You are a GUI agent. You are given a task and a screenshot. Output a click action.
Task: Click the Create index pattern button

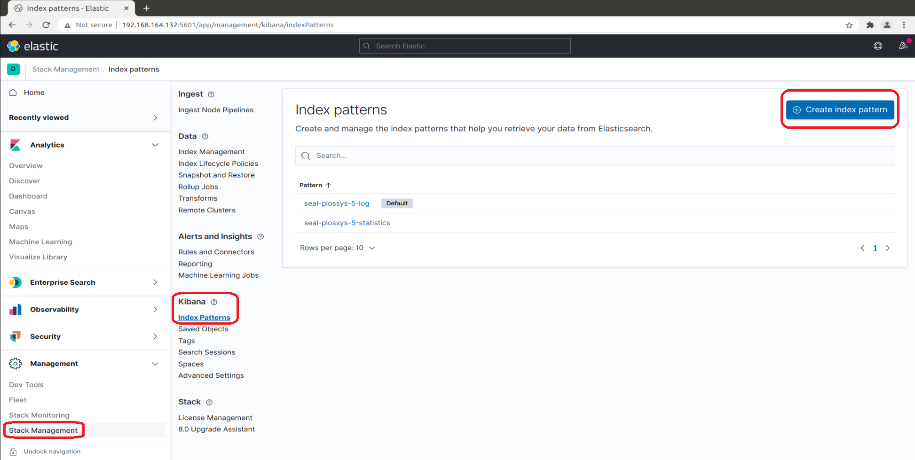tap(840, 109)
